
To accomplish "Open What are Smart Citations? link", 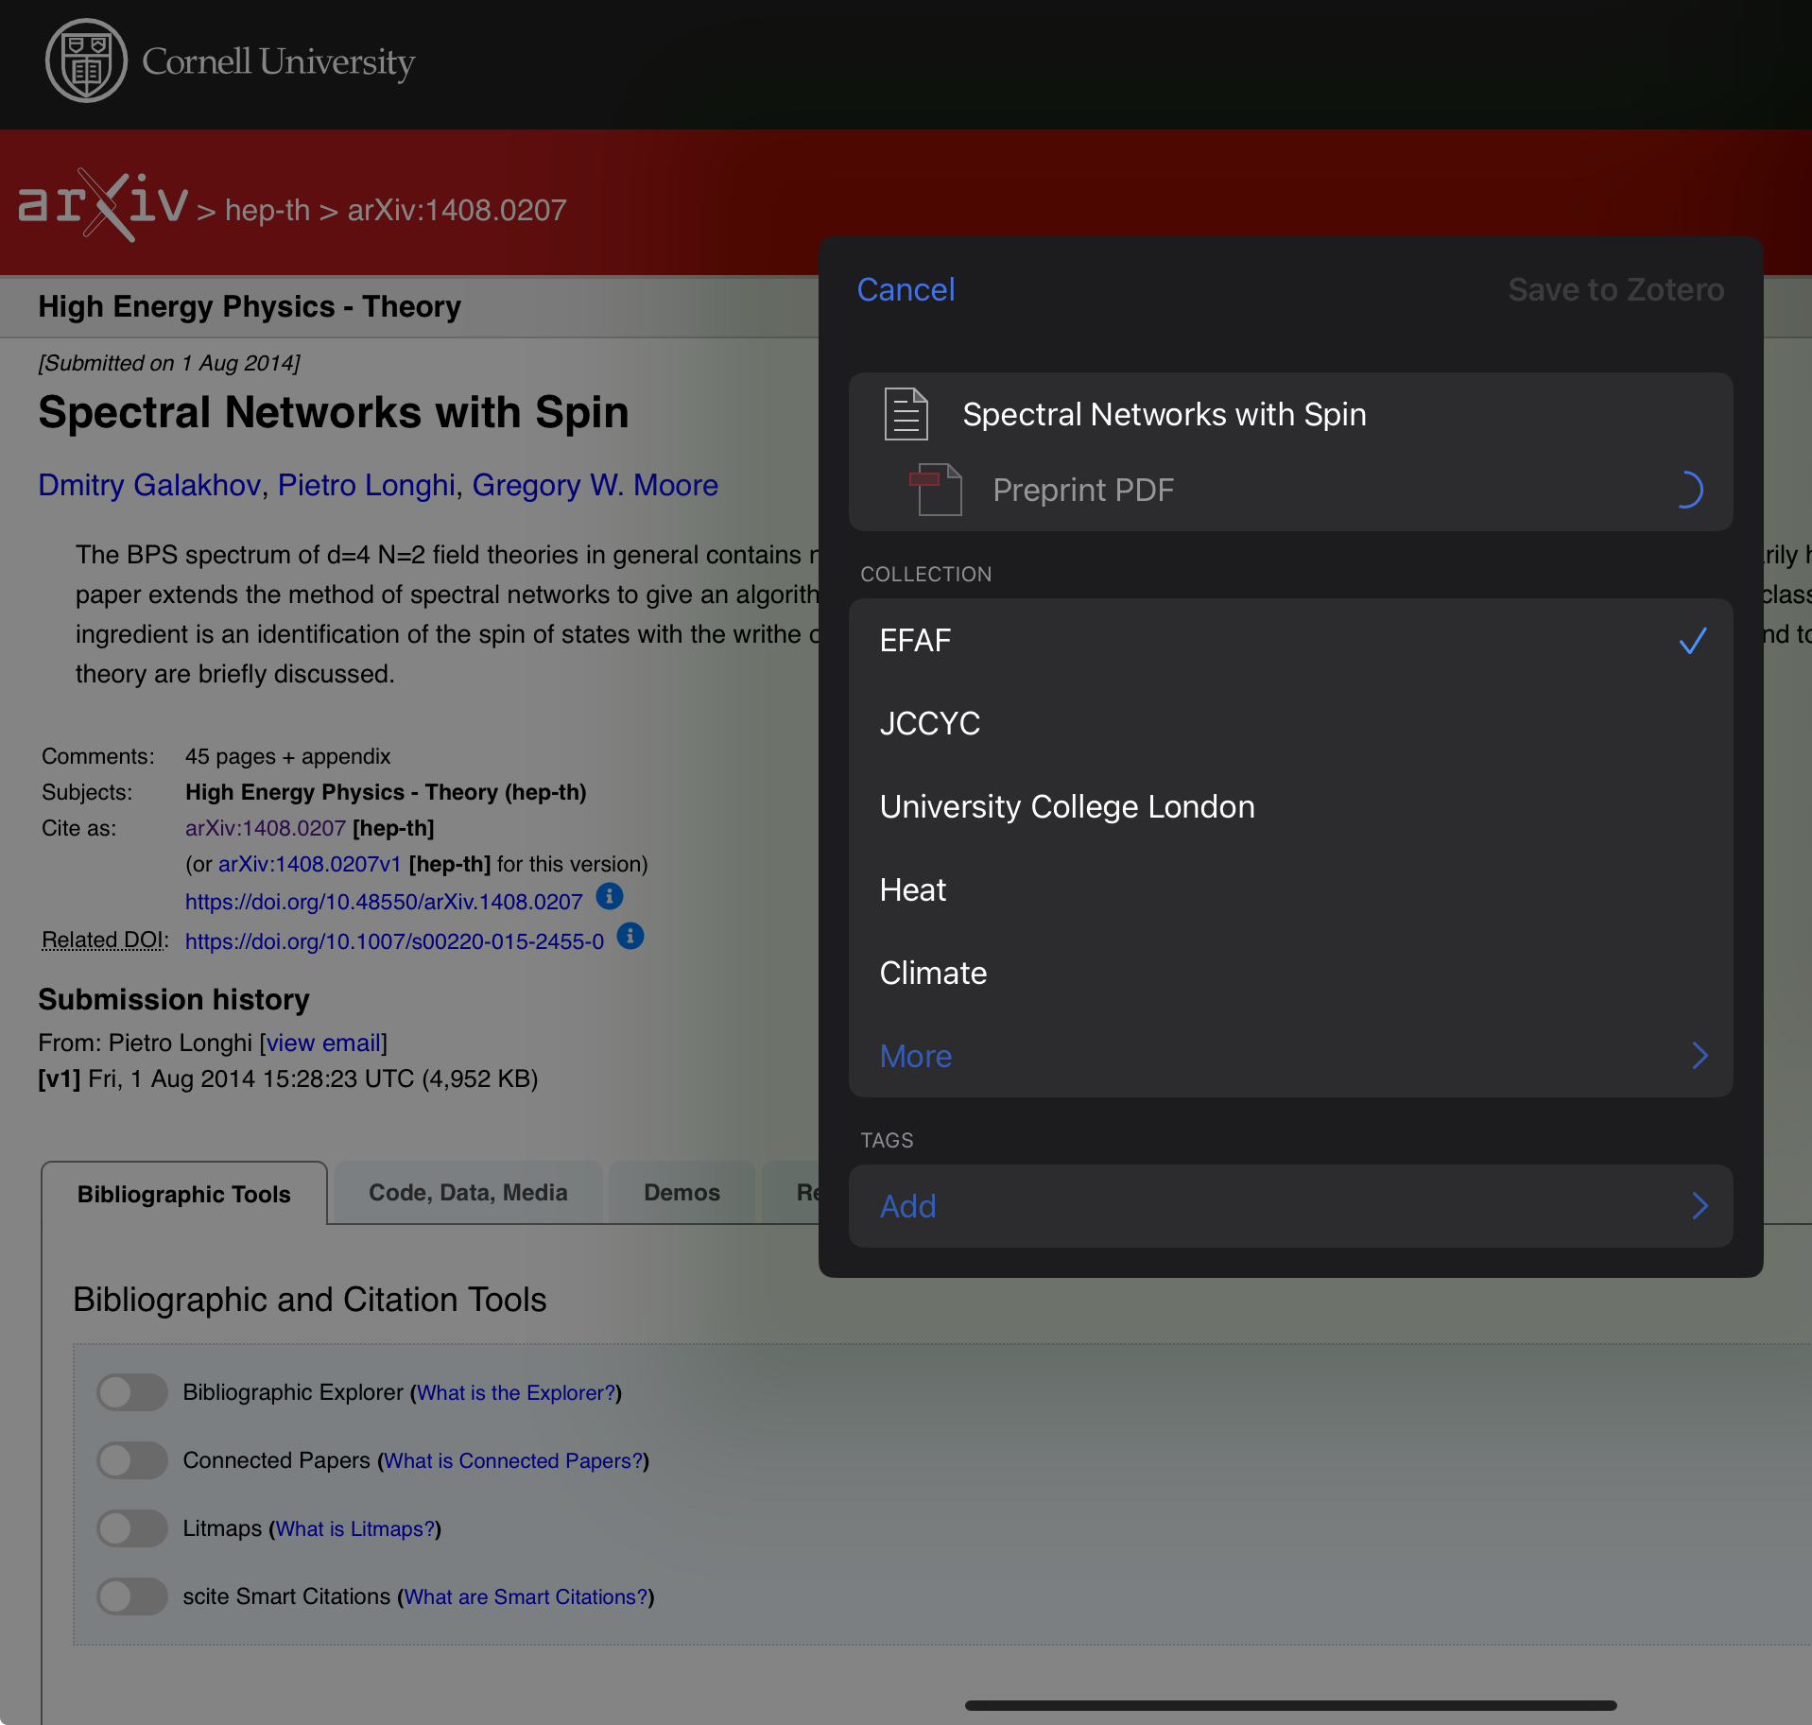I will 526,1596.
